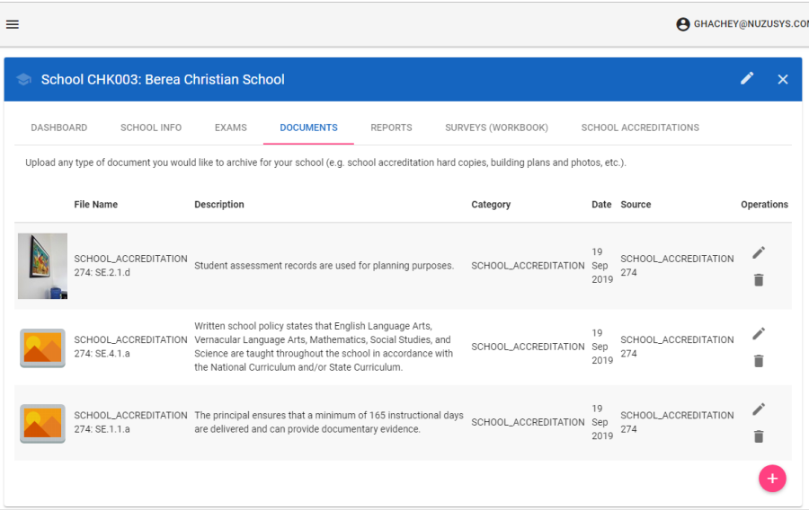This screenshot has width=809, height=510.
Task: Delete the SE.4.1.a document
Action: pyautogui.click(x=759, y=361)
